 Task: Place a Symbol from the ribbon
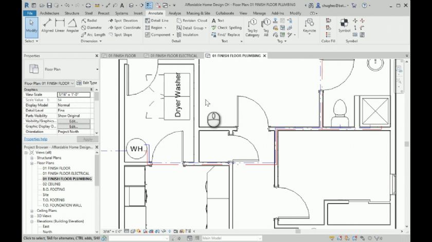[x=344, y=26]
